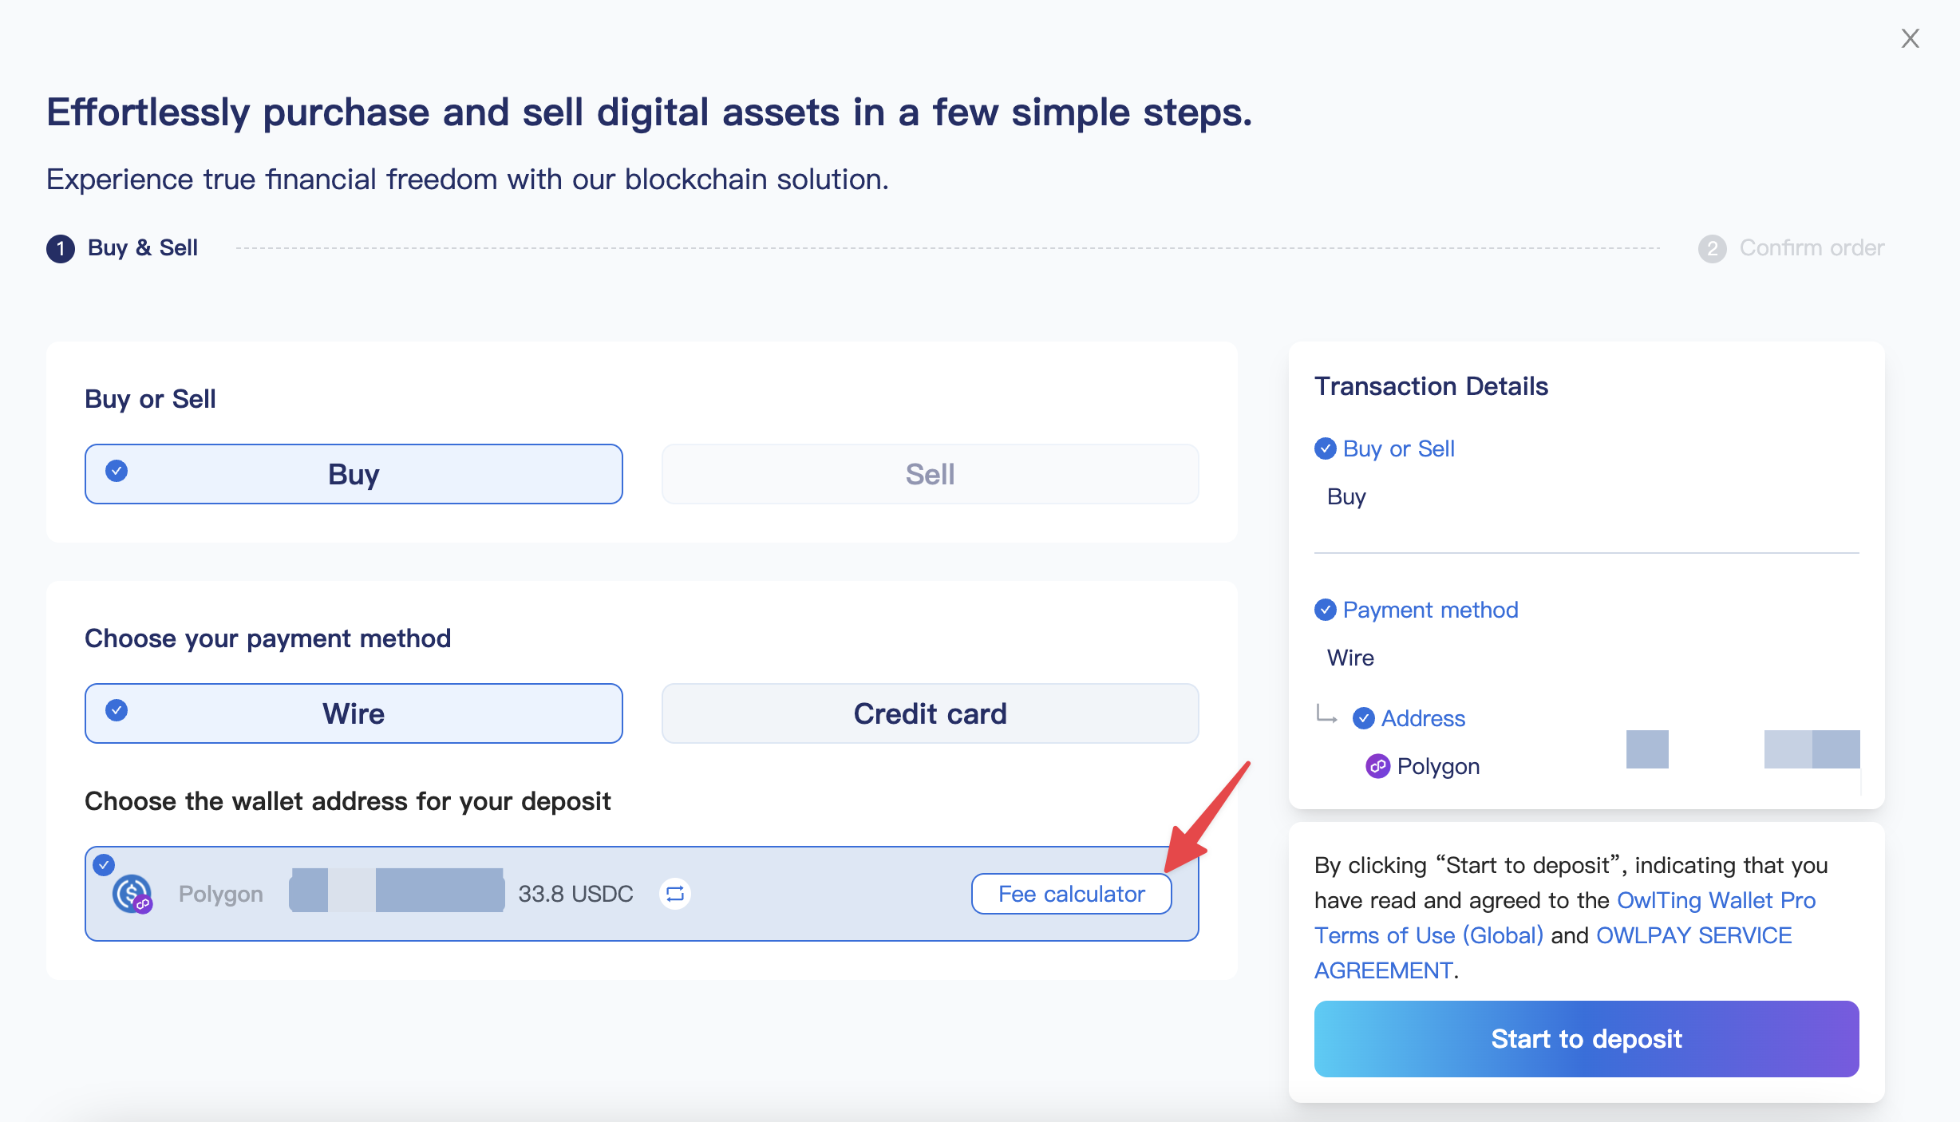Open OwlTing Wallet Pro Terms of Use link
Image resolution: width=1960 pixels, height=1122 pixels.
(1716, 900)
